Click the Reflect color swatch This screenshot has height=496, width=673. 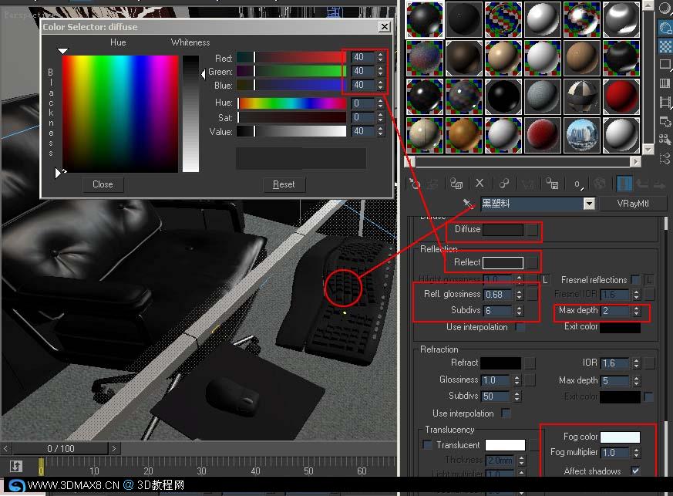click(503, 262)
